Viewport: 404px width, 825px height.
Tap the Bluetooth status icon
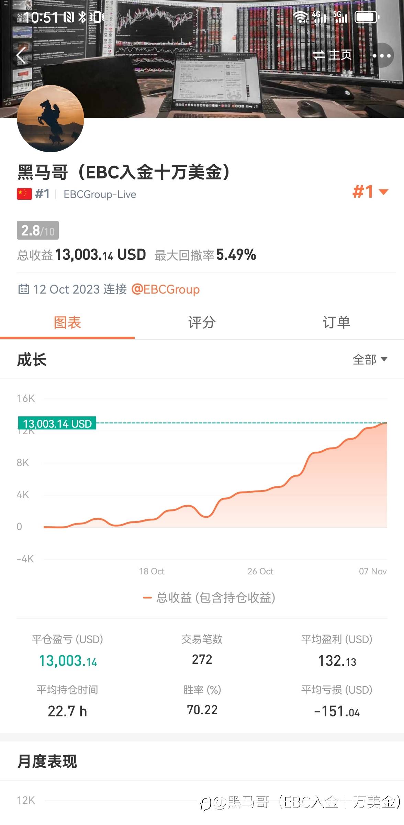coord(82,17)
